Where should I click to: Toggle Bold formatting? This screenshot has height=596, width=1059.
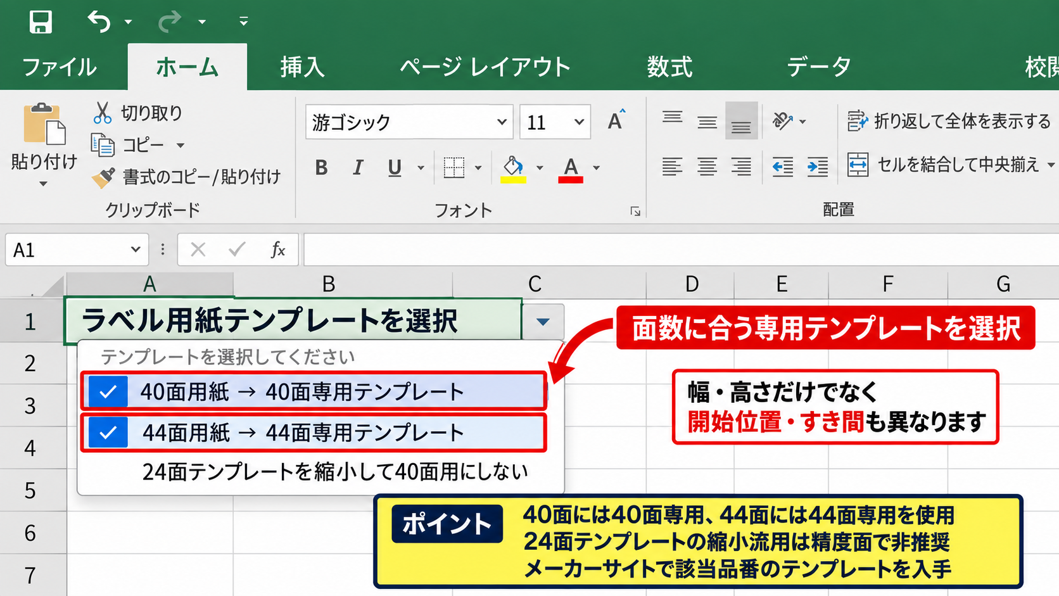[321, 168]
